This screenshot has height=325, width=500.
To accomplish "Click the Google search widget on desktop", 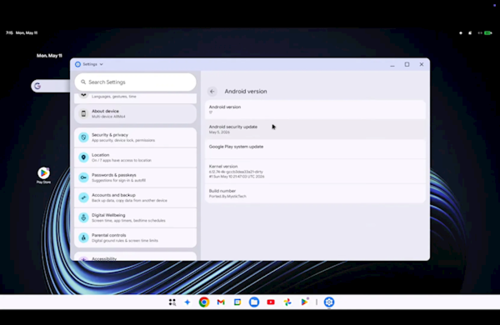I will tap(51, 86).
